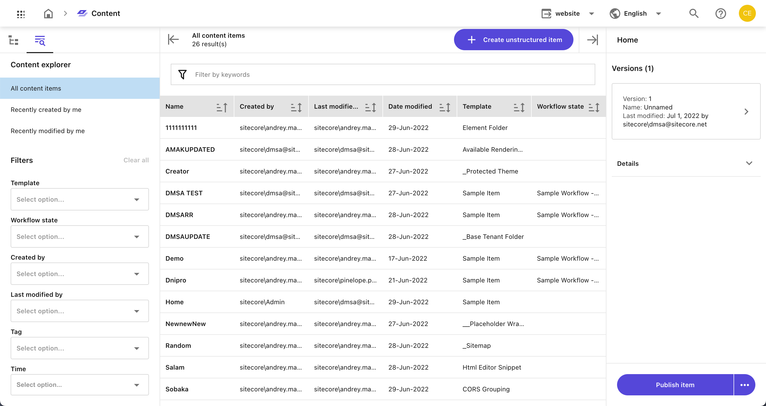Image resolution: width=766 pixels, height=406 pixels.
Task: Open the Dnipro row in table
Action: click(176, 280)
